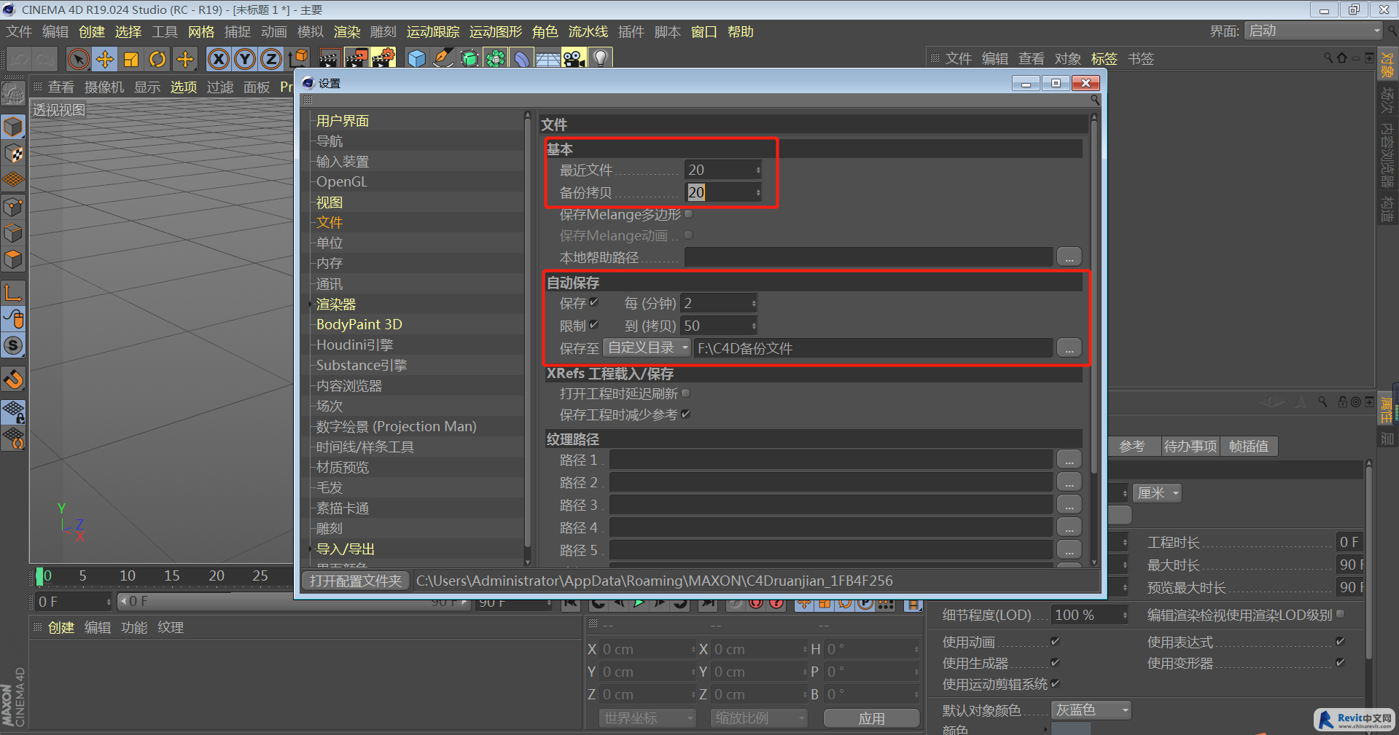This screenshot has width=1399, height=735.
Task: Toggle the X axis lock
Action: tap(218, 59)
